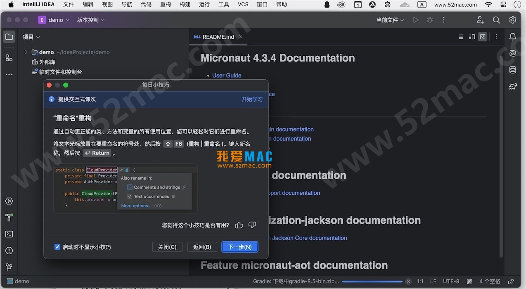Open the Apple menu

(x=11, y=5)
